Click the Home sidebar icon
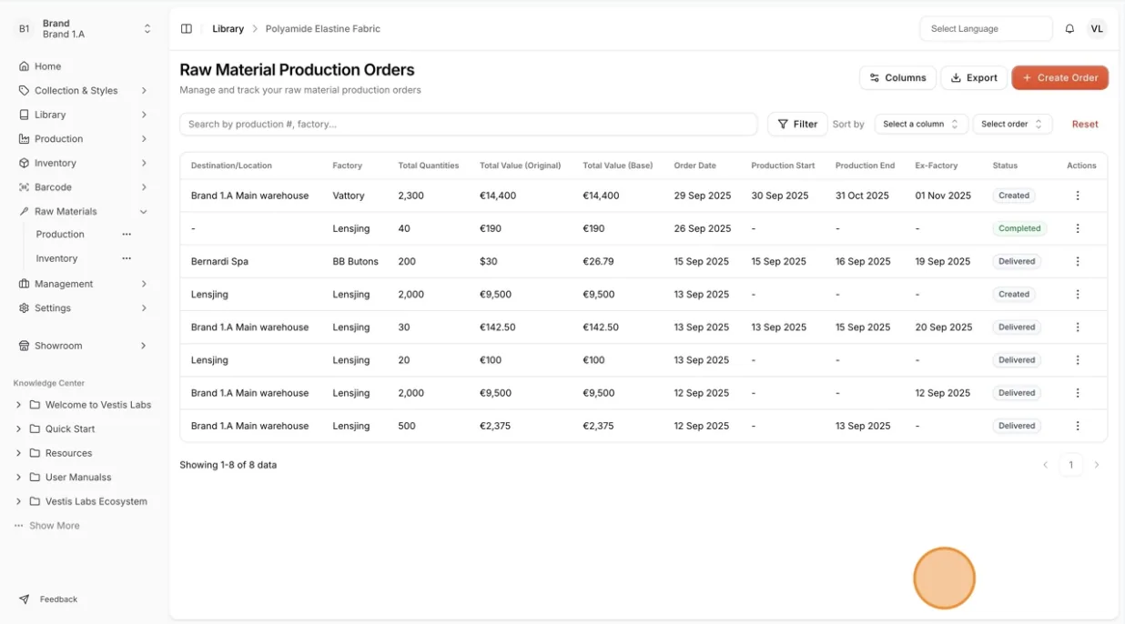 25,66
